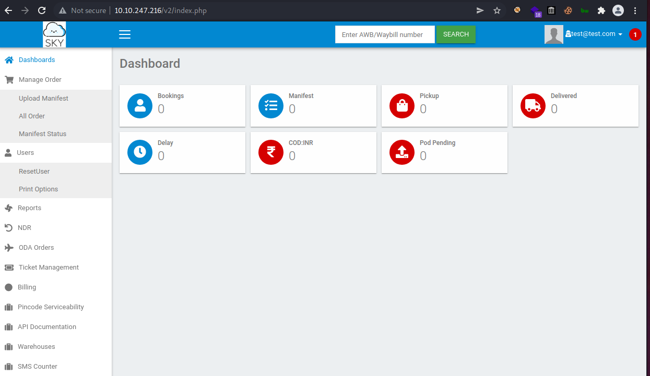
Task: Open Print Options page
Action: [38, 189]
